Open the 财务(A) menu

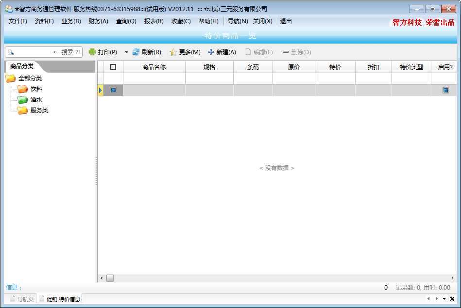(x=98, y=21)
